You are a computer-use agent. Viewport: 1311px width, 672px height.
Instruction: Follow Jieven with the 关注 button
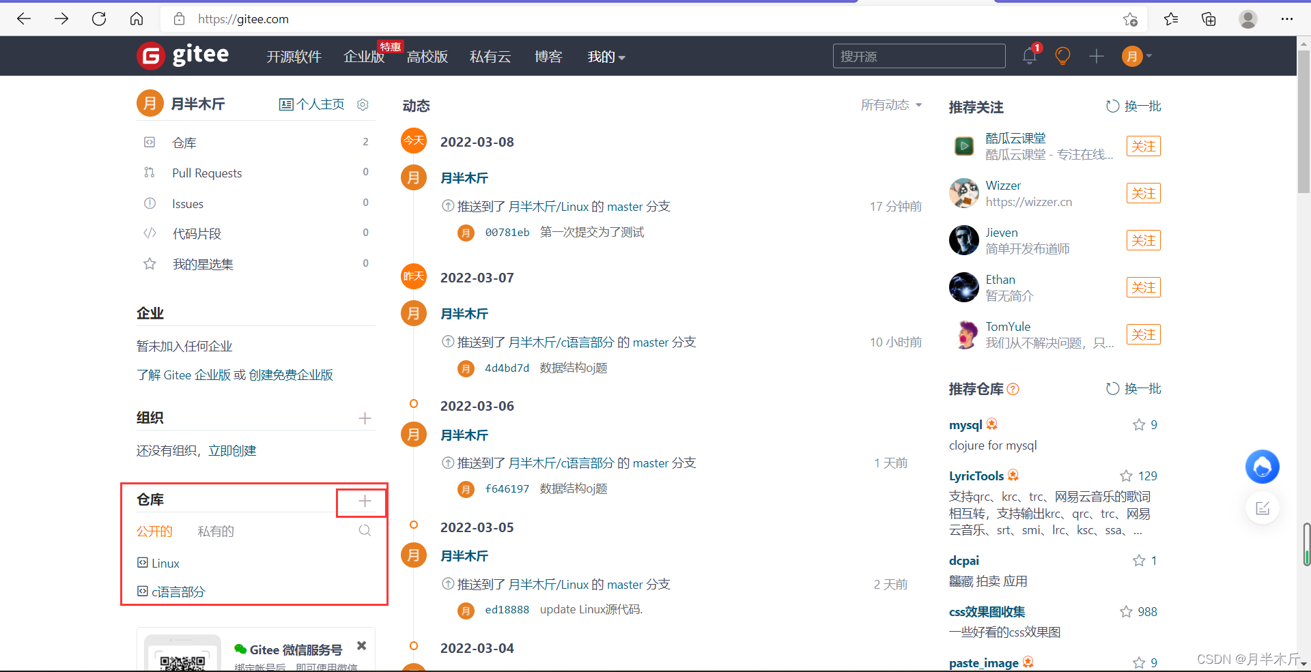point(1144,241)
